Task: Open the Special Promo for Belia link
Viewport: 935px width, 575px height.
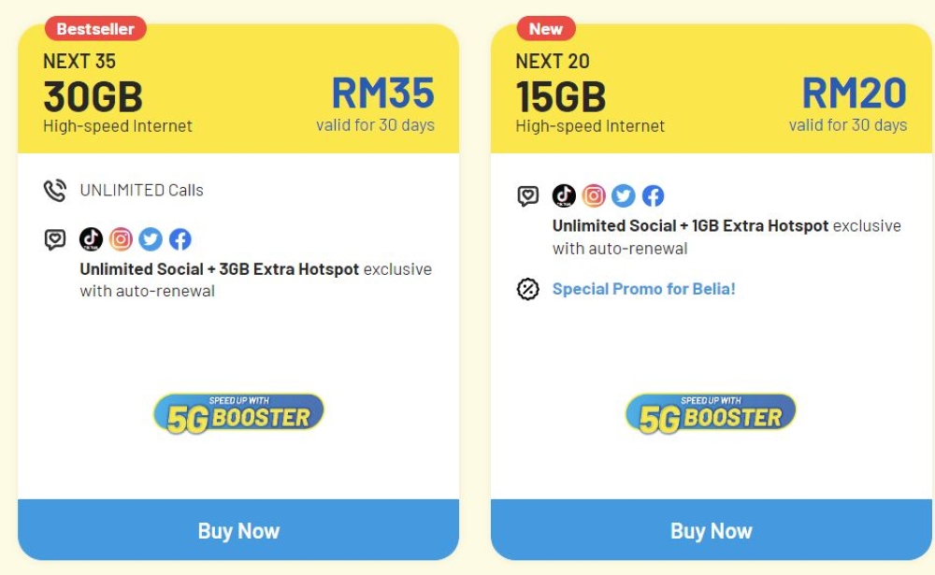Action: click(643, 289)
